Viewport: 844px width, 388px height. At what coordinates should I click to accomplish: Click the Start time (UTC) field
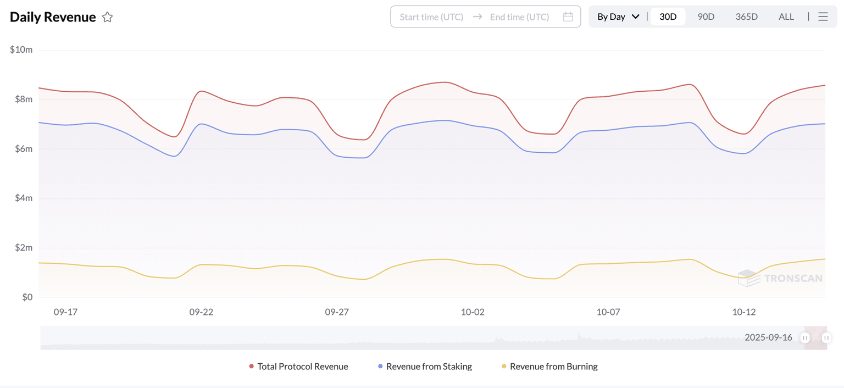pyautogui.click(x=431, y=16)
